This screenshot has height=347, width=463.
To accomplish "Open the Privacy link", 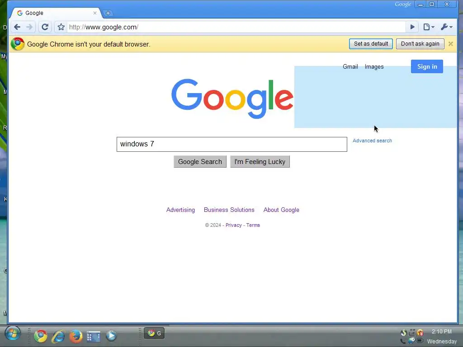I will 234,225.
